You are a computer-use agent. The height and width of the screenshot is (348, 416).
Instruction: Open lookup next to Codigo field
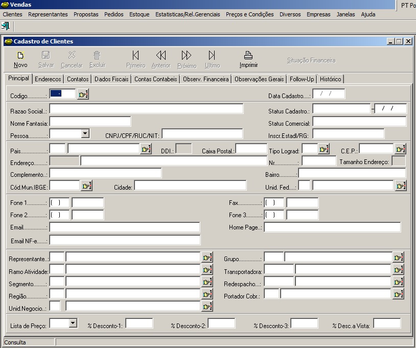click(x=83, y=94)
